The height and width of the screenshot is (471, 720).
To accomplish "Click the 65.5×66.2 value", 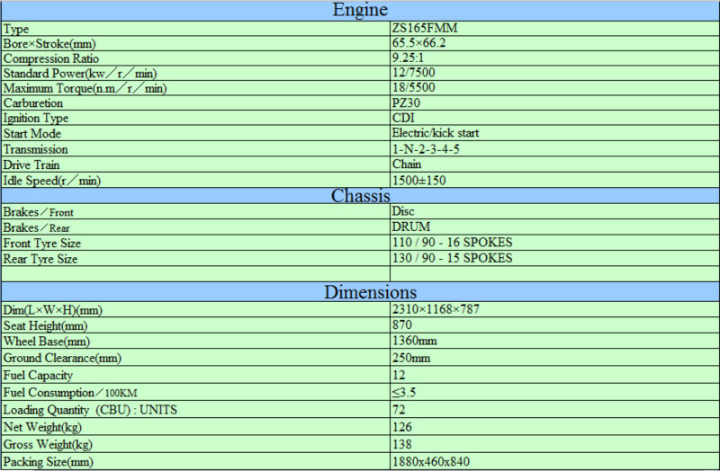I will [418, 43].
